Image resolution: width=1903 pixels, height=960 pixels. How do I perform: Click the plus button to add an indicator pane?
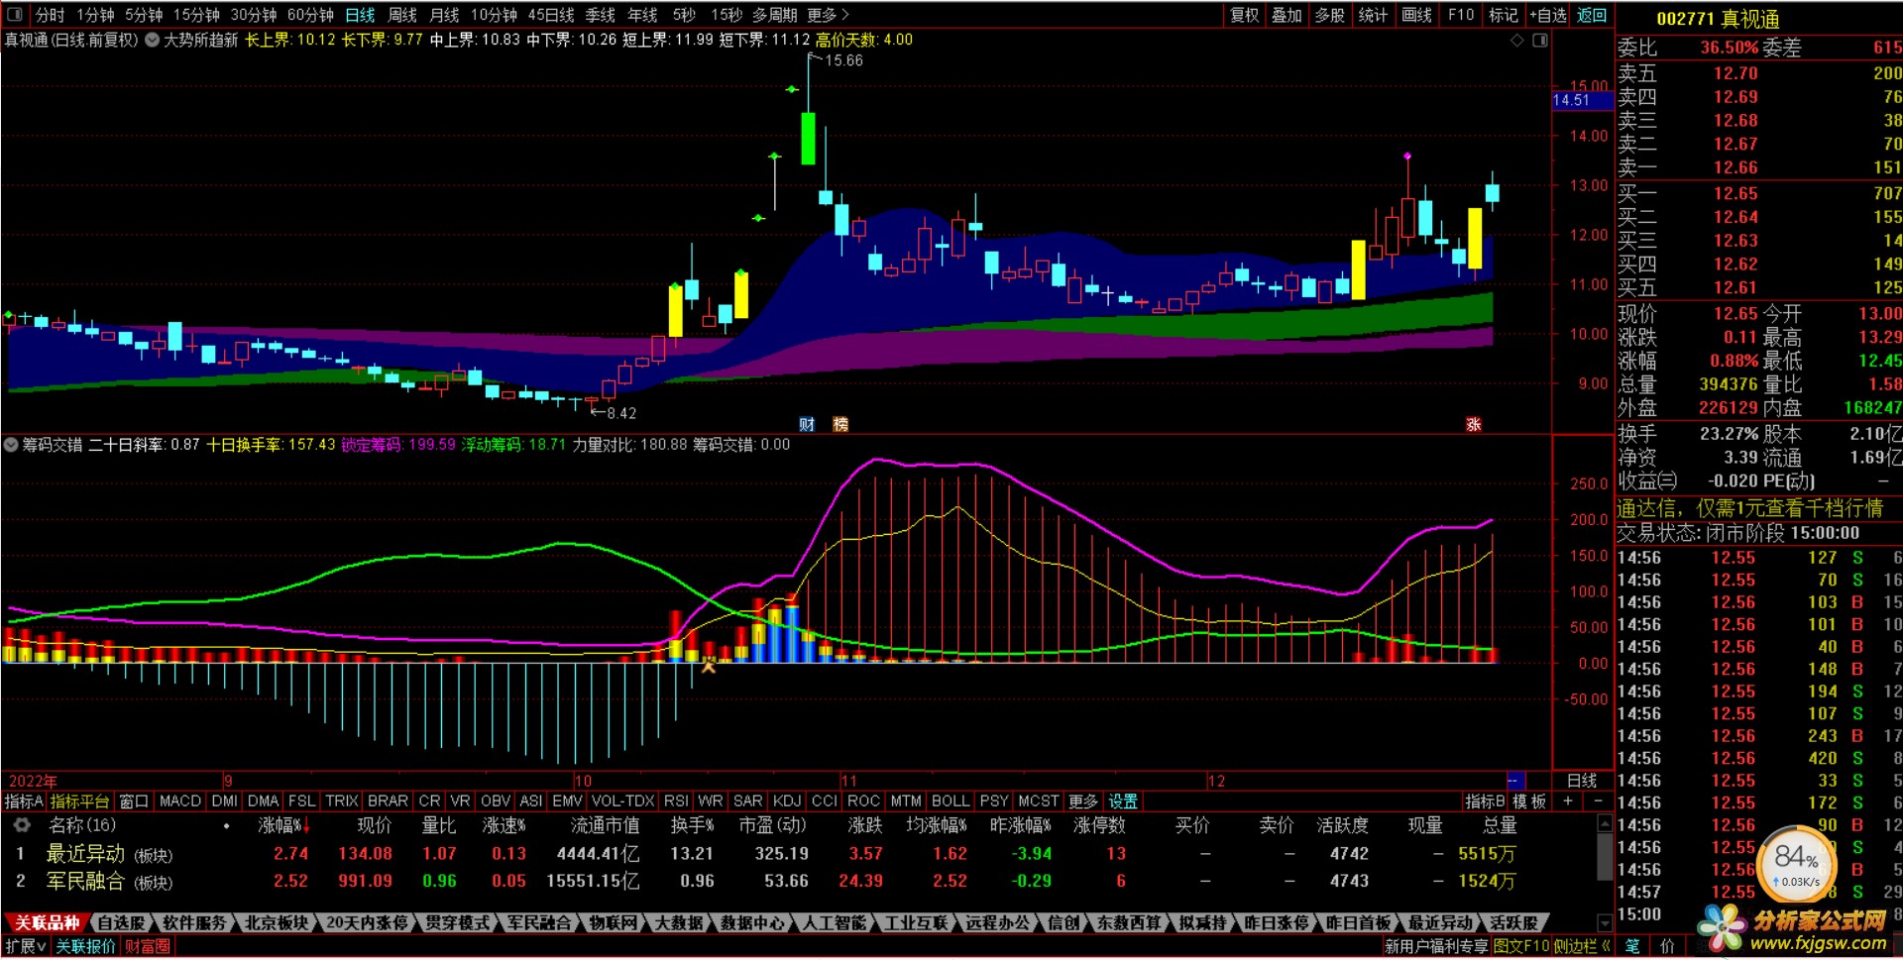(1568, 800)
